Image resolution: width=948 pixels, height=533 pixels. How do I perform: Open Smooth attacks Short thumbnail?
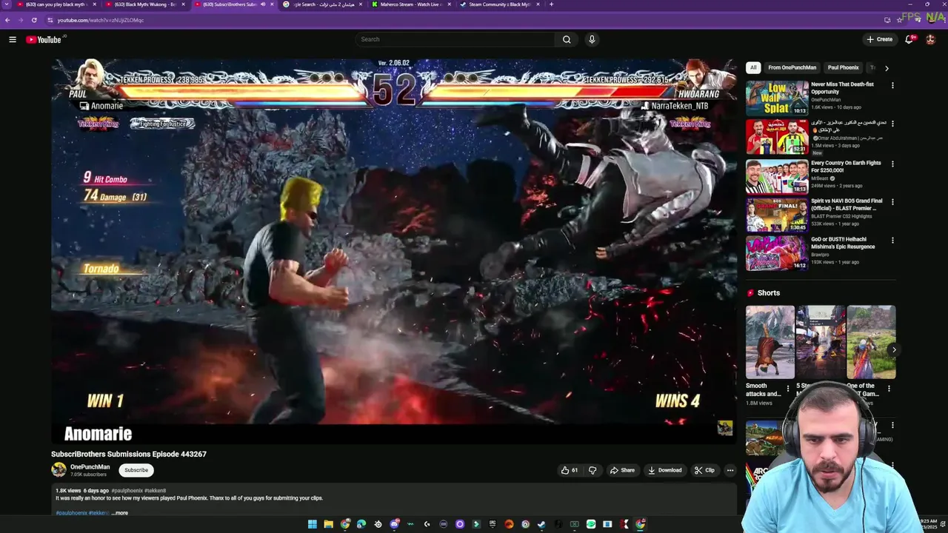(x=770, y=342)
